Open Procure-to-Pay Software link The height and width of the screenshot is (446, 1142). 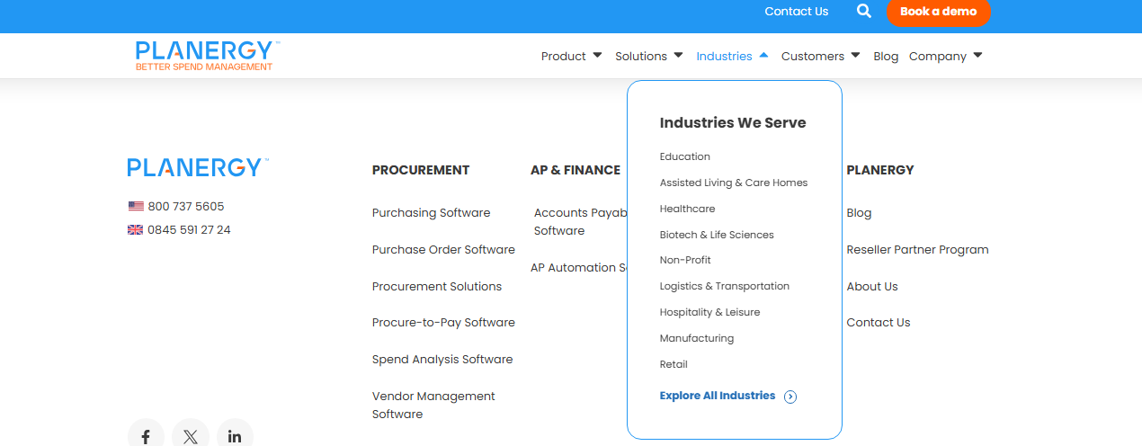[x=443, y=323]
